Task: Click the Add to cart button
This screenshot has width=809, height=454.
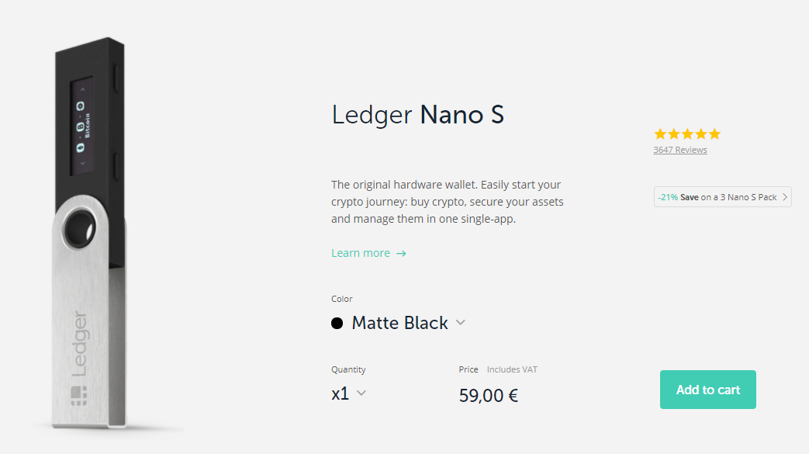Action: [x=707, y=390]
